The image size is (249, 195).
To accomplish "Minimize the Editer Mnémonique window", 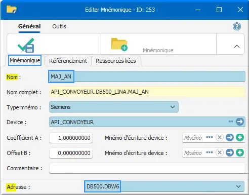I will coord(198,10).
